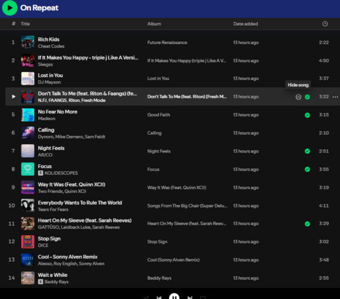The width and height of the screenshot is (340, 299).
Task: Pause playback in the player bar
Action: coord(174,297)
